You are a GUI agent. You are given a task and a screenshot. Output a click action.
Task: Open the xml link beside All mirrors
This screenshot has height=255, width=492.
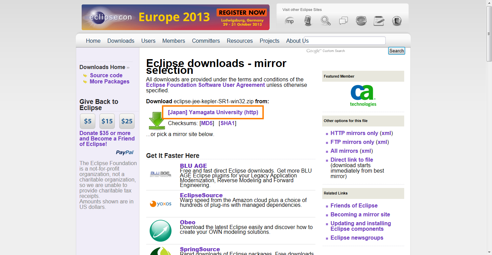(366, 151)
